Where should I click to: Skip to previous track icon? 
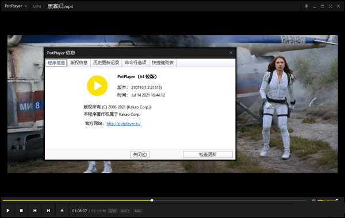point(34,211)
